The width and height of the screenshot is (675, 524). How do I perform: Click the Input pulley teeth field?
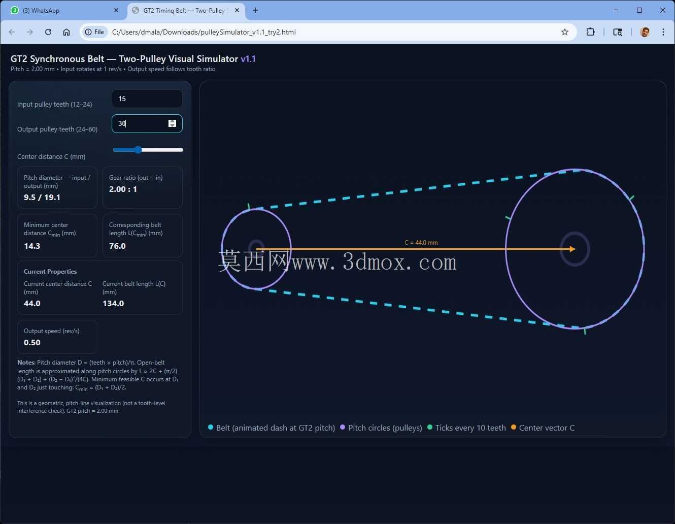point(147,99)
